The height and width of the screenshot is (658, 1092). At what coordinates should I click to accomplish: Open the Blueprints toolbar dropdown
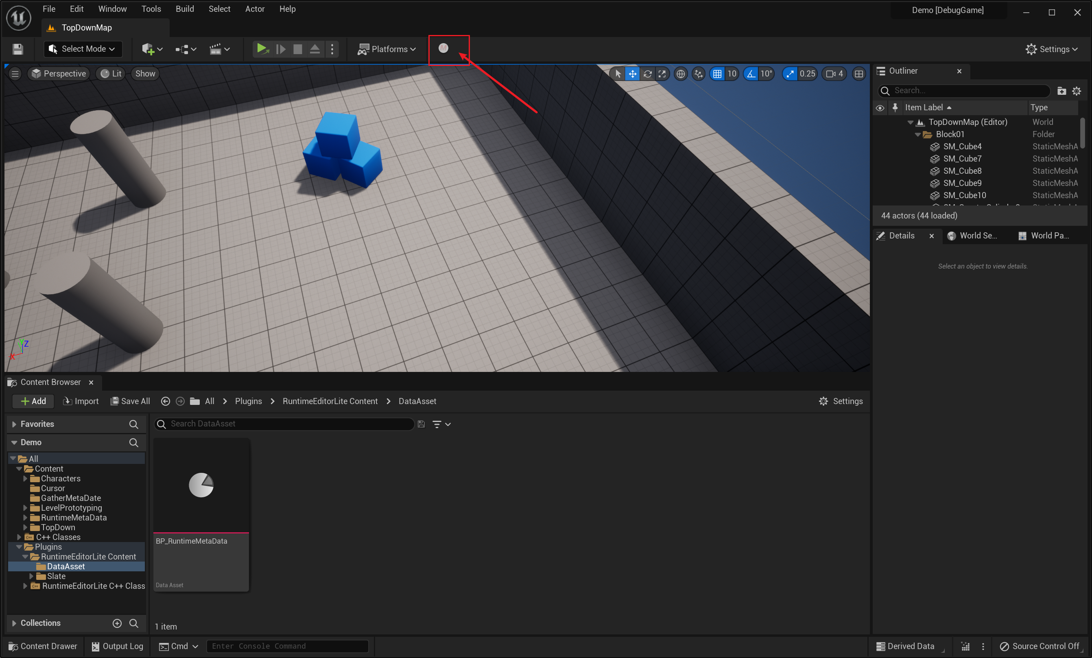click(x=186, y=49)
